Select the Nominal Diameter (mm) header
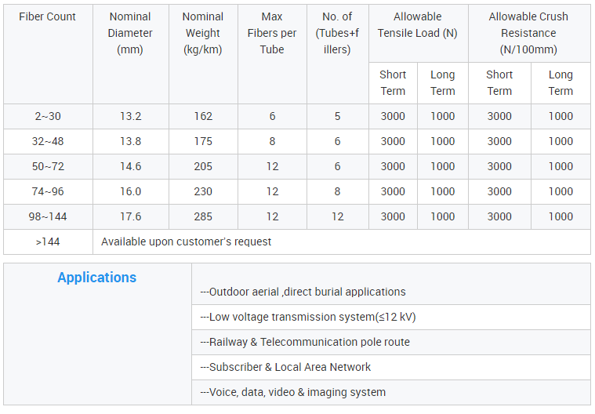Screen dimensions: 595x414 (x=130, y=33)
